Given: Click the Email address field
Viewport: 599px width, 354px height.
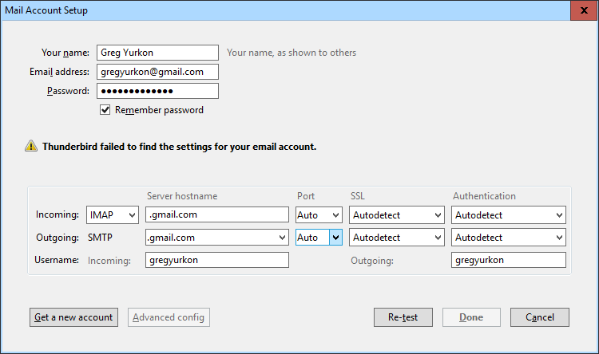Looking at the screenshot, I should click(x=157, y=72).
